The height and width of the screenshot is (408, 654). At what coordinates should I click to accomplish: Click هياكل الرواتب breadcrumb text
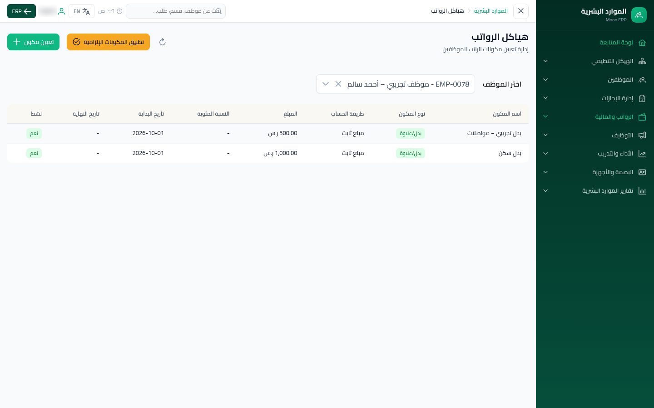447,11
